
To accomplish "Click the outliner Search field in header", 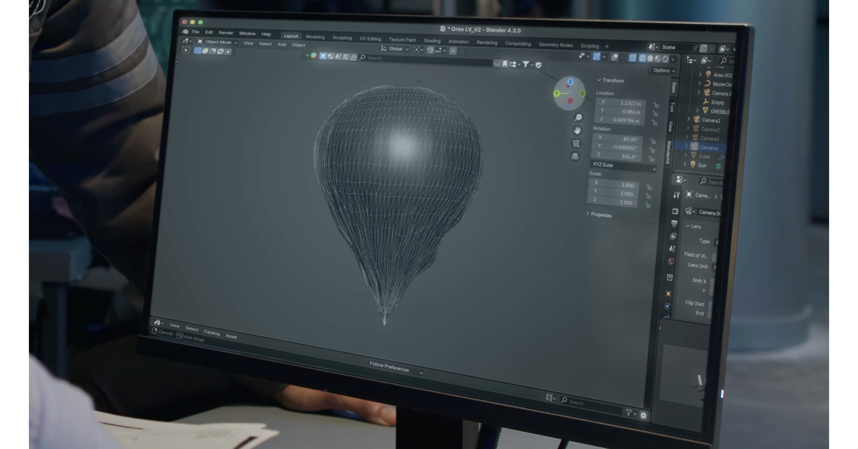I will [728, 61].
